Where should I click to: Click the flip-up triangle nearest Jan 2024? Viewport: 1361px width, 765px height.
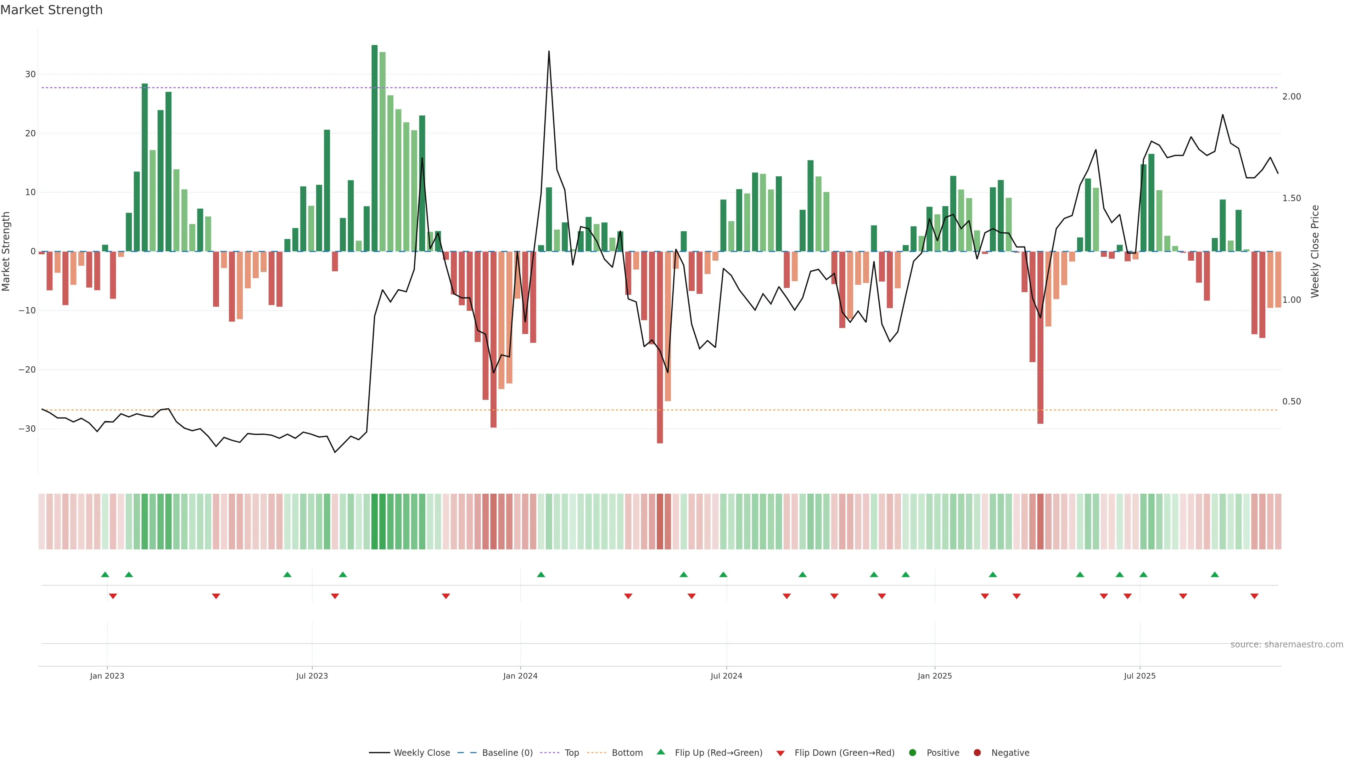pos(541,574)
